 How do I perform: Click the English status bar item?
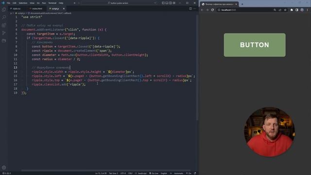(x=164, y=174)
